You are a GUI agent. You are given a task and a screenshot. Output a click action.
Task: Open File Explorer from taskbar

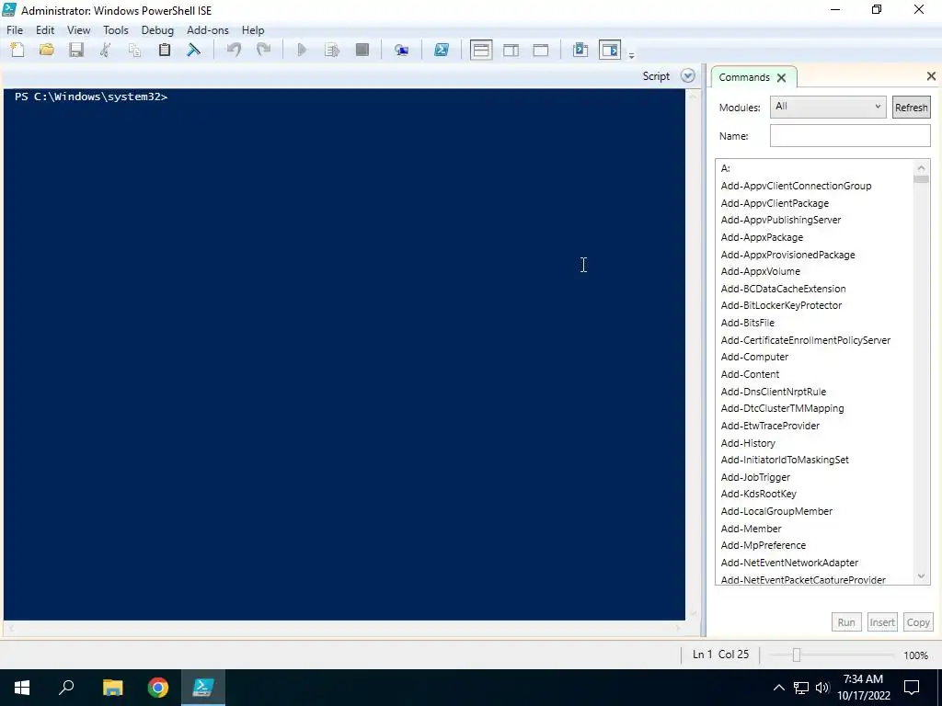(x=112, y=688)
